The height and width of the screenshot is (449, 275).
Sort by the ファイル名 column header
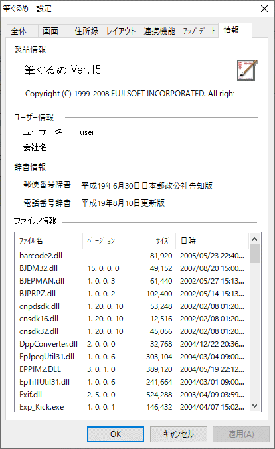click(x=48, y=240)
